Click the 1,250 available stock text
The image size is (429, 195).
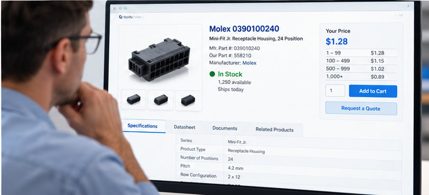coord(234,82)
